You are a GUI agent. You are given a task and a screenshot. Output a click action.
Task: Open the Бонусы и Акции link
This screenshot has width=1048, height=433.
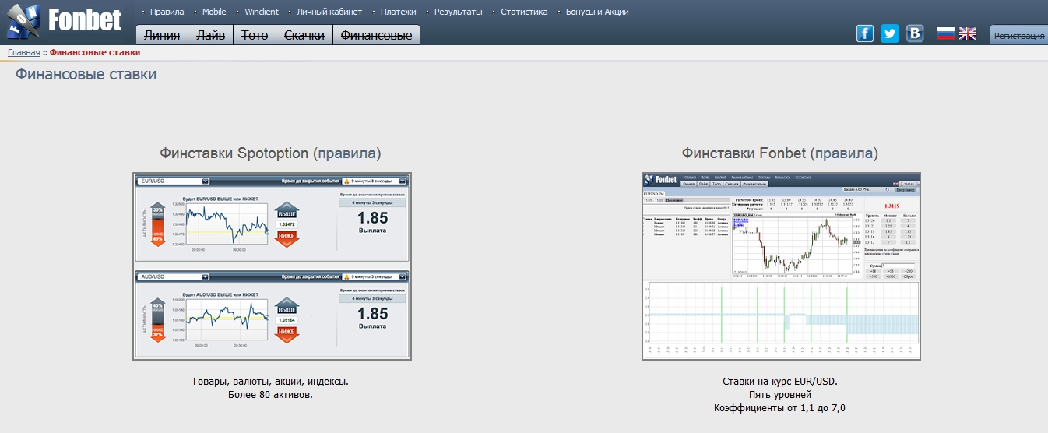597,12
